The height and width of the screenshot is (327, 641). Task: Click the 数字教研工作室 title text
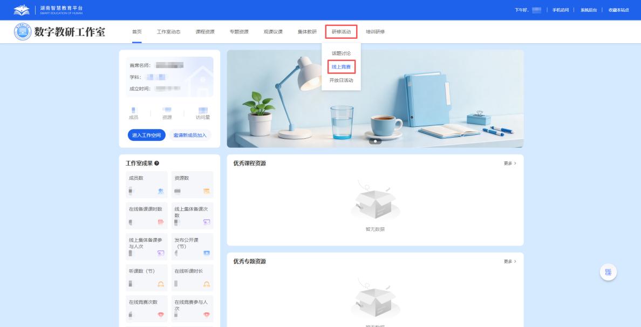click(70, 31)
